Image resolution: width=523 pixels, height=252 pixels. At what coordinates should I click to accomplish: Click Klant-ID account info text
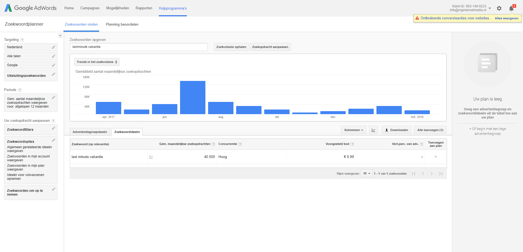point(469,6)
